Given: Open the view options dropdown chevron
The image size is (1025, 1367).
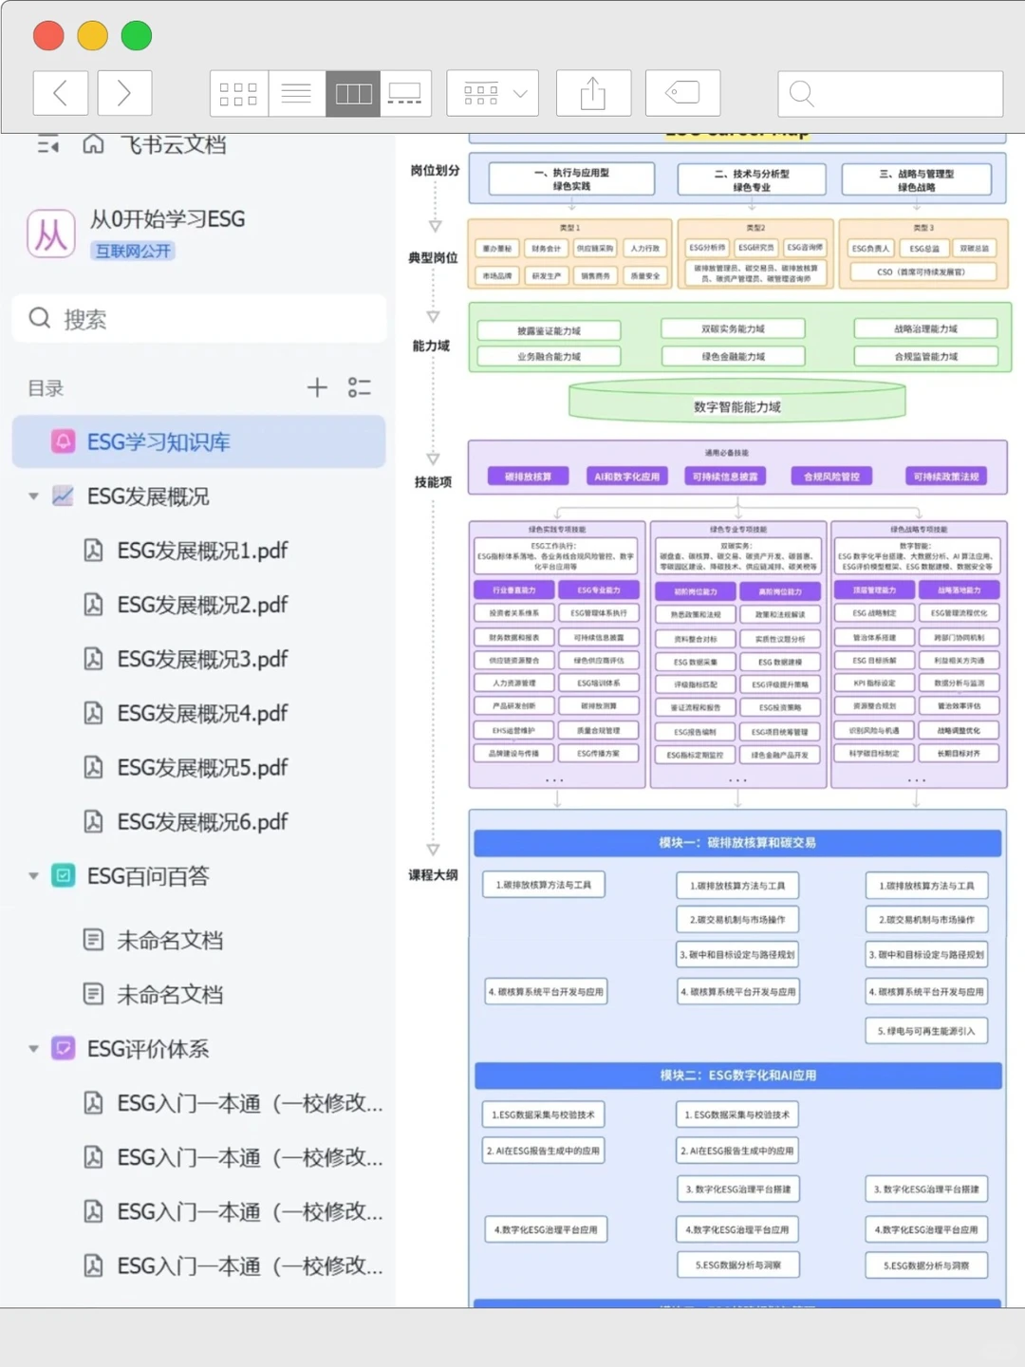Looking at the screenshot, I should pyautogui.click(x=519, y=93).
